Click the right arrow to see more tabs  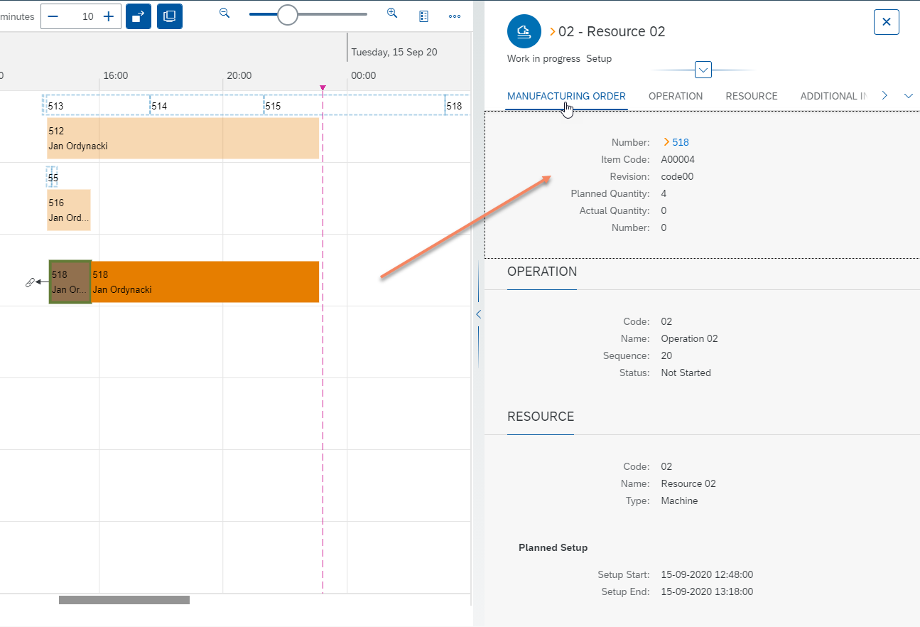coord(884,95)
